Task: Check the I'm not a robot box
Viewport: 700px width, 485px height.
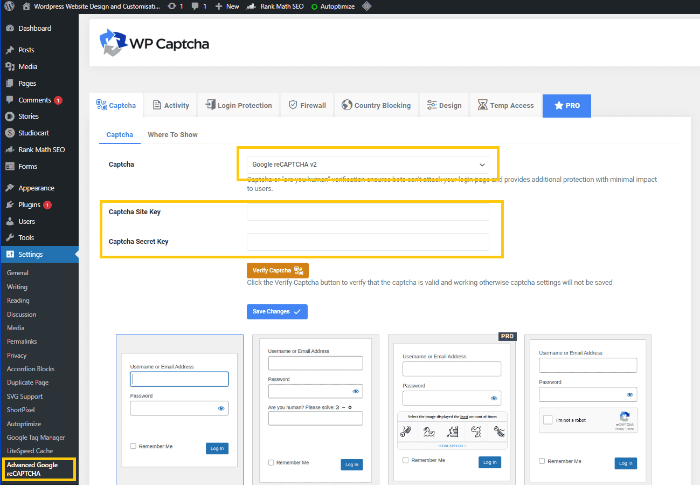Action: tap(548, 420)
